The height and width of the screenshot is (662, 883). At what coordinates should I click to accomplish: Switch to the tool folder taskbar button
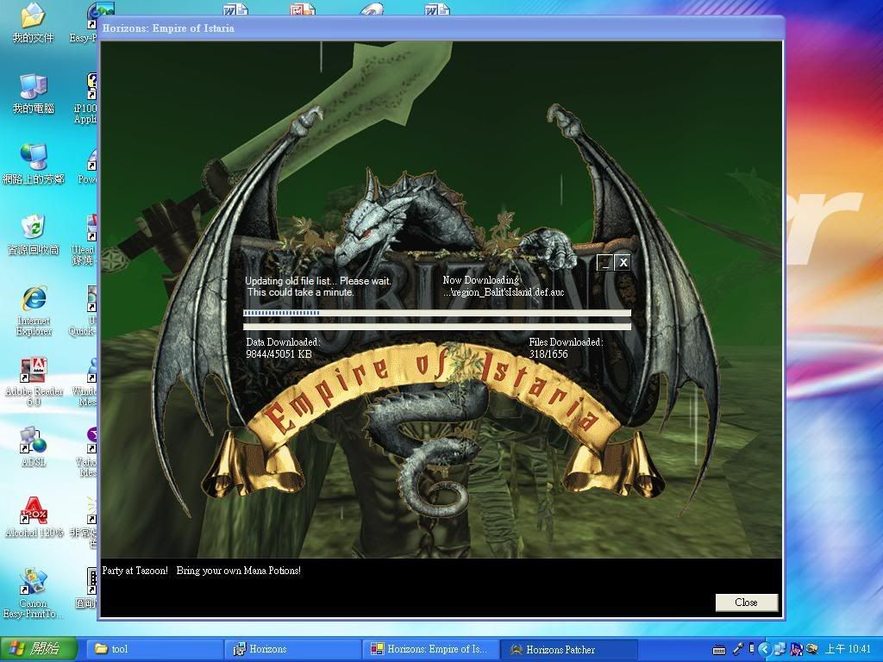point(153,649)
